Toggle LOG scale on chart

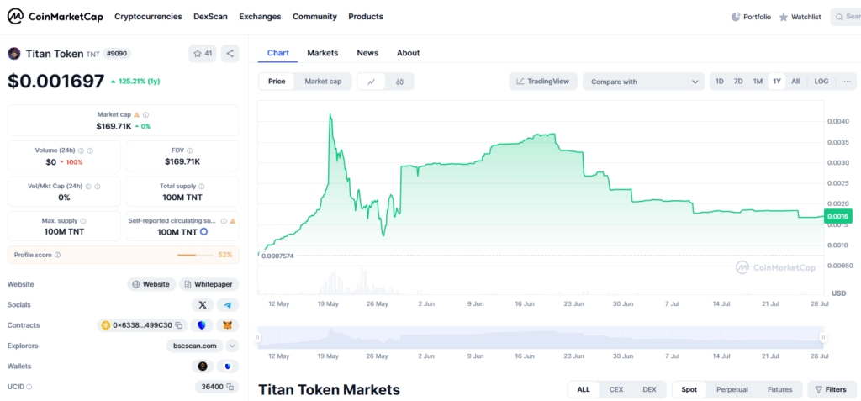821,82
